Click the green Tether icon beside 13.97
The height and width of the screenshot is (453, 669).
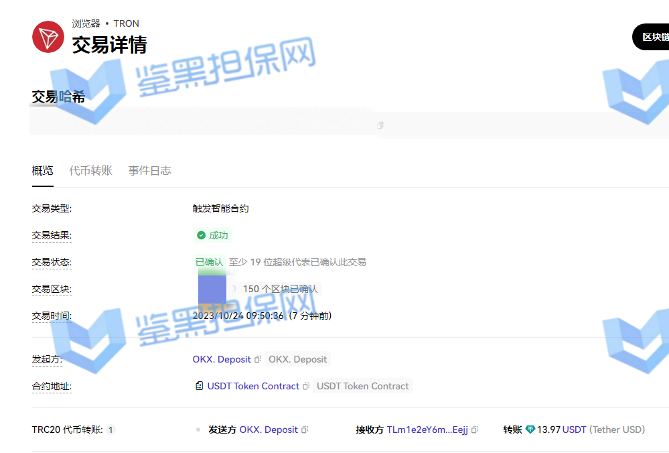[x=530, y=430]
